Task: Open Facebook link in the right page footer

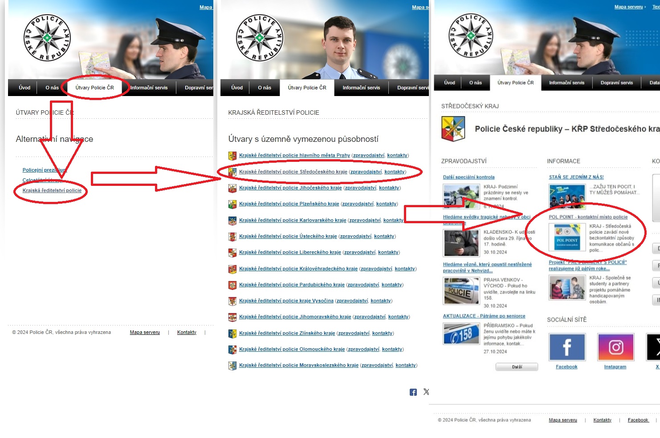Action: click(638, 420)
